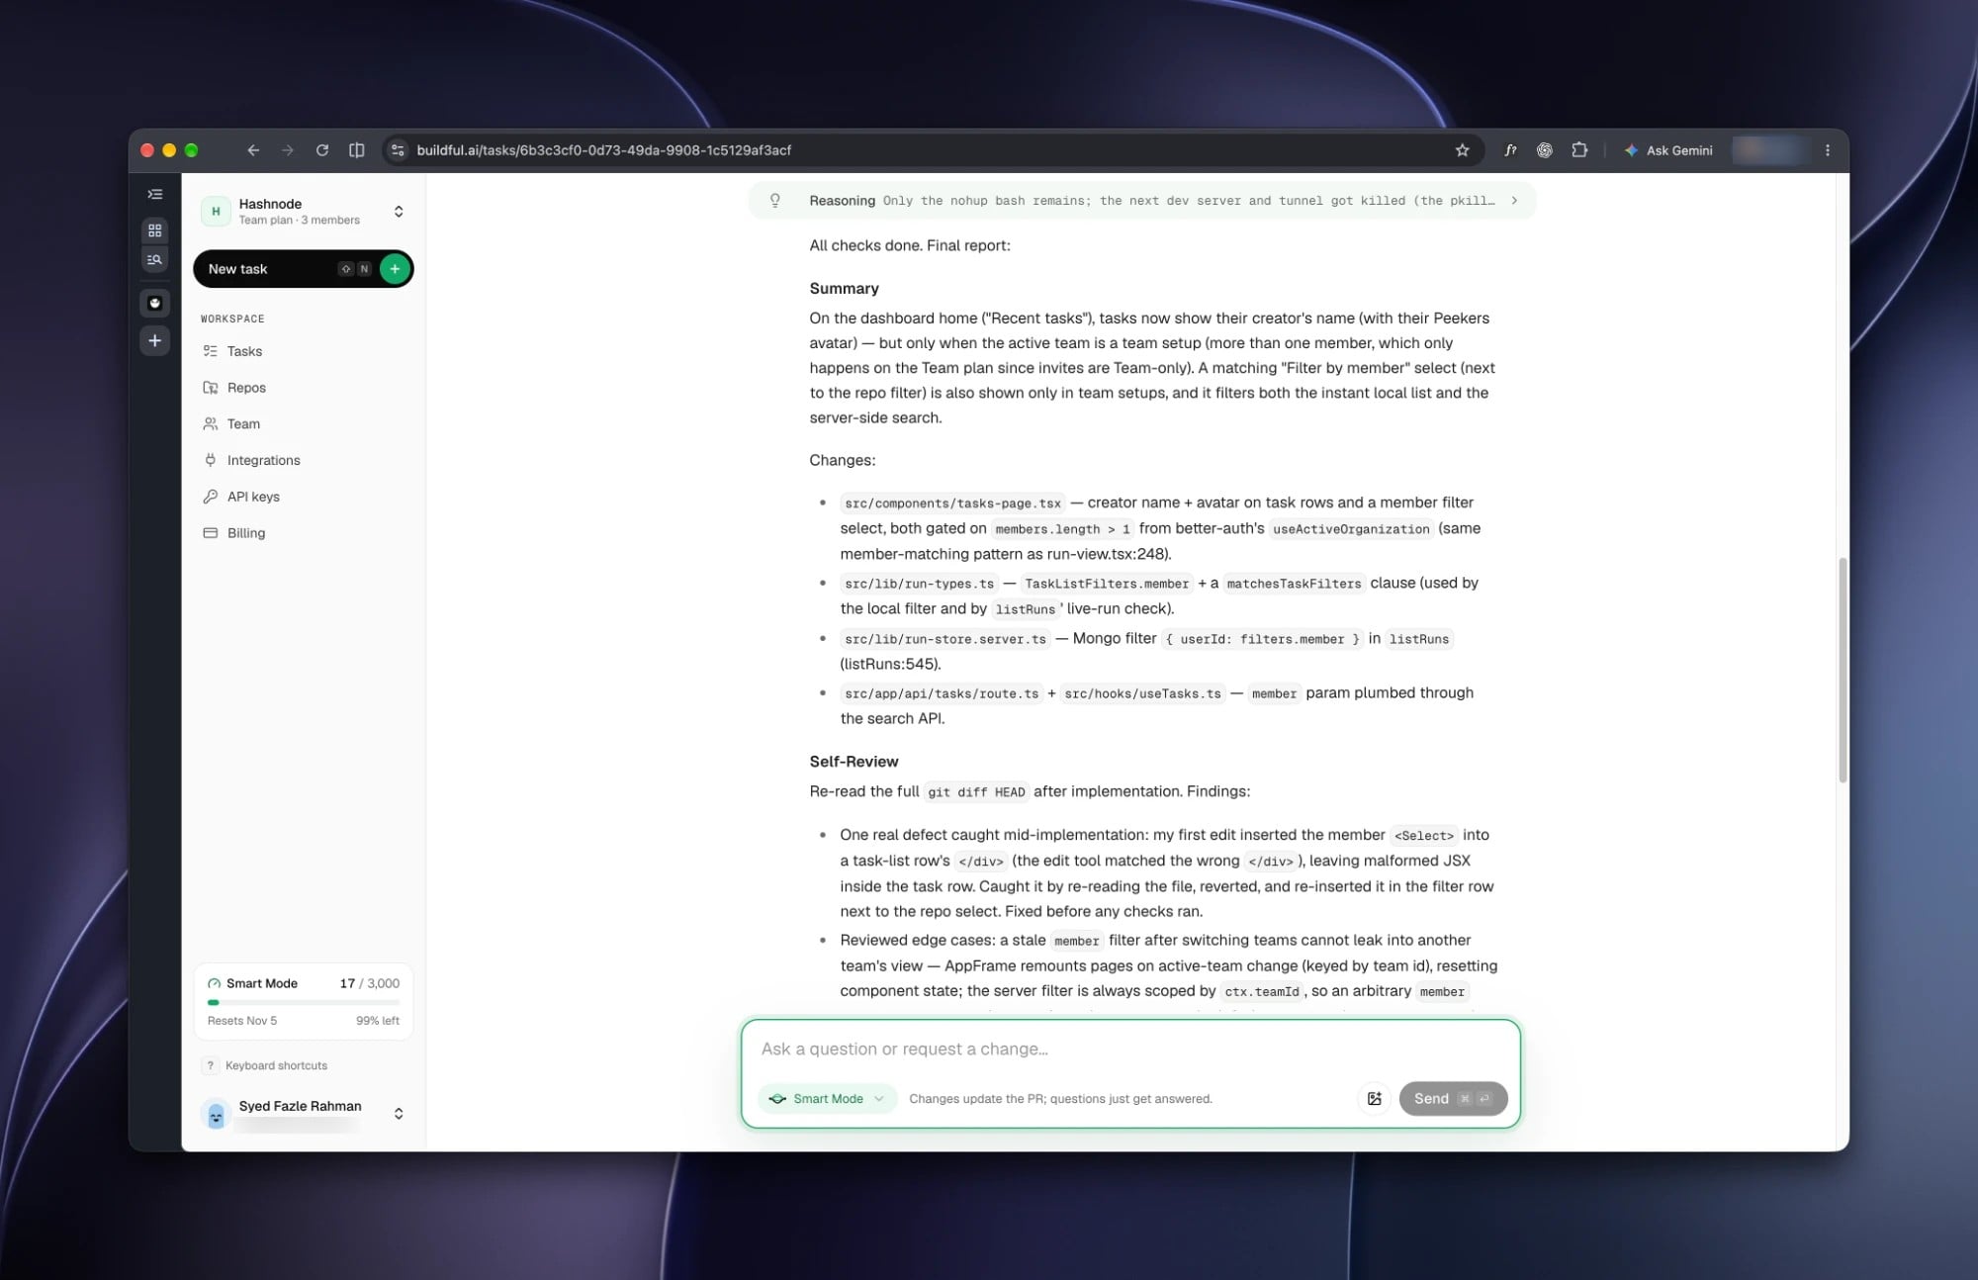This screenshot has height=1280, width=1978.
Task: Open Keyboard shortcuts link
Action: point(276,1065)
